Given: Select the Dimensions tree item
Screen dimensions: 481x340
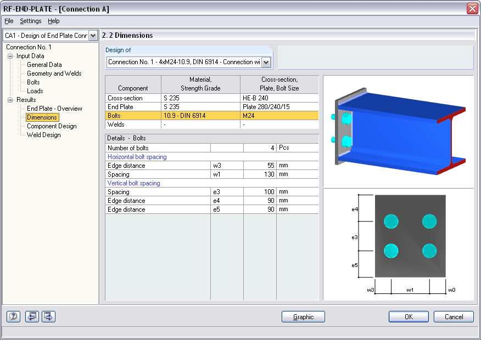Looking at the screenshot, I should (x=42, y=117).
